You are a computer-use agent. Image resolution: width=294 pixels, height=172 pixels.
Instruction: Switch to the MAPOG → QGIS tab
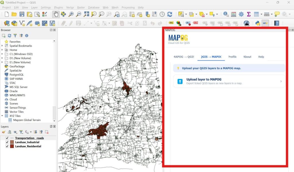click(x=184, y=57)
